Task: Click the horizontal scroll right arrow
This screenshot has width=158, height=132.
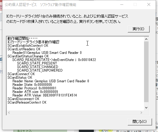Action: click(141, 113)
